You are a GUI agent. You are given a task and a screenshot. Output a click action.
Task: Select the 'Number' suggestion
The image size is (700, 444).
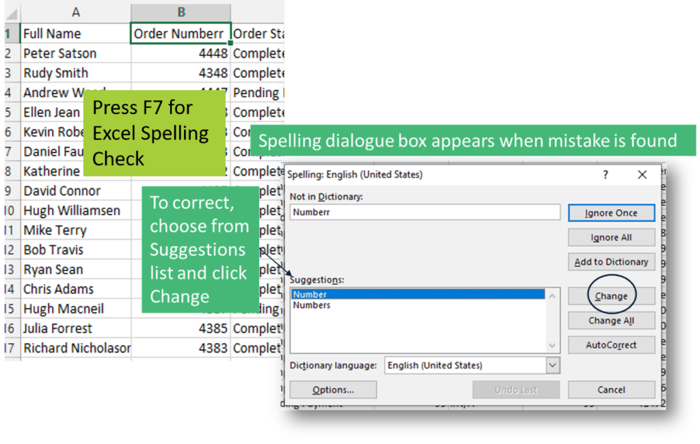tap(418, 294)
